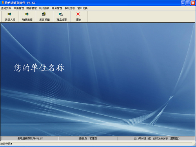Viewport: 196px width, 147px height.
Task: Click the app icon in the title bar
Action: coord(2,3)
